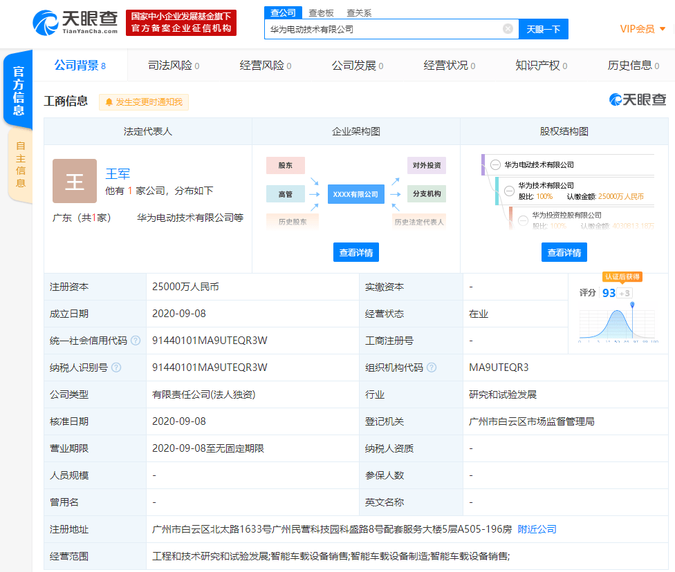Click the 91440101MA9UTEQR3W credit code value
The image size is (675, 572).
point(210,341)
